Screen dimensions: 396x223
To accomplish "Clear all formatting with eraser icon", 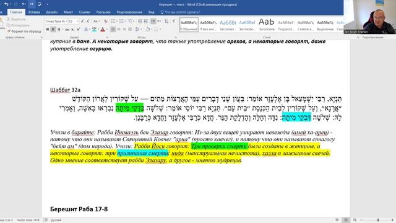I will pyautogui.click(x=106, y=21).
